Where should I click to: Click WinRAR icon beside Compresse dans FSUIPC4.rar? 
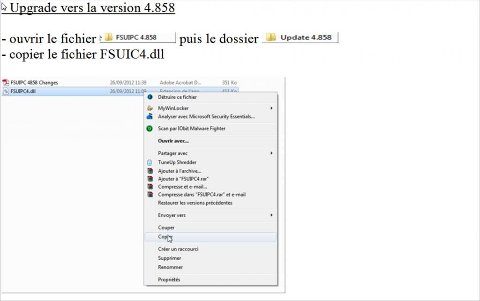[x=150, y=194]
